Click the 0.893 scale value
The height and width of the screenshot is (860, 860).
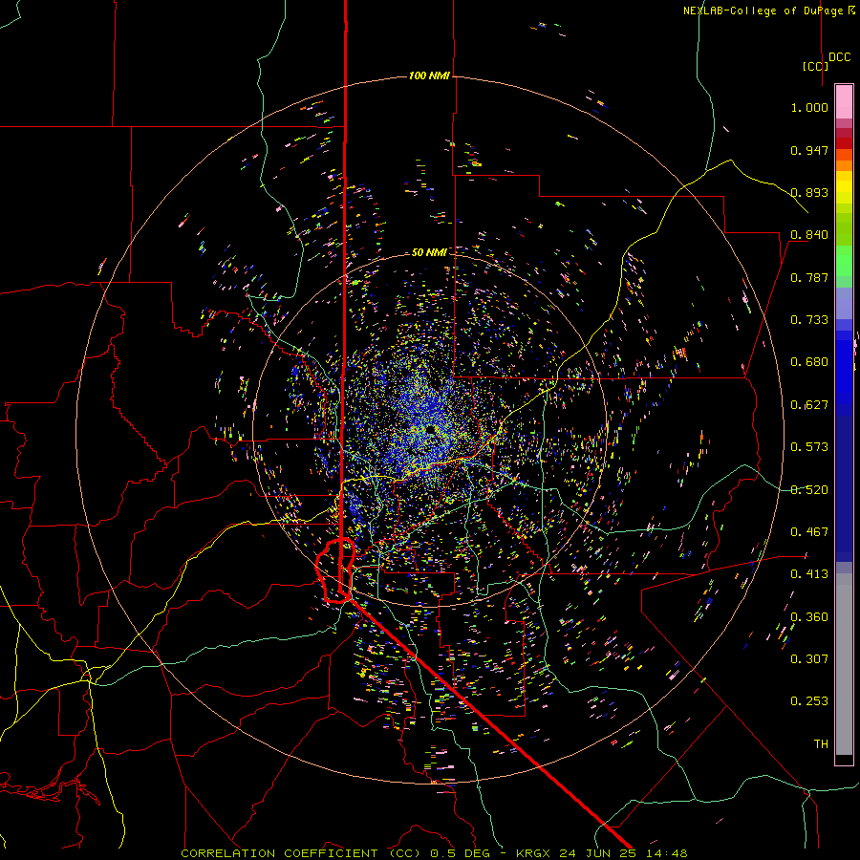click(809, 192)
